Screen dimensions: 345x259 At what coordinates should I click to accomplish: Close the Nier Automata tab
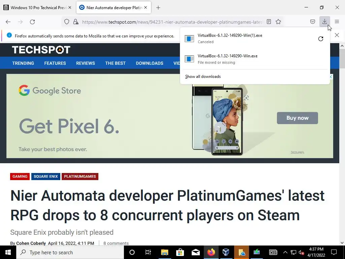coord(146,7)
